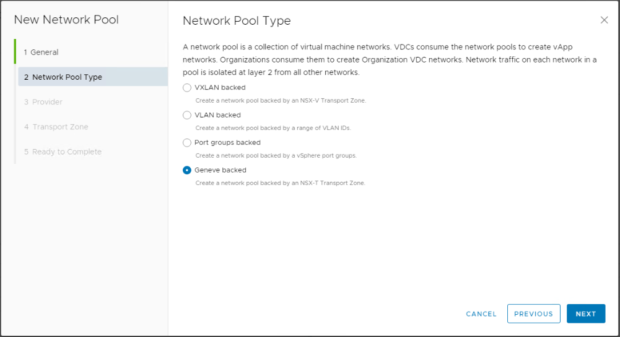This screenshot has height=337, width=620.
Task: Click the Network Pool Type heading
Action: [x=237, y=21]
